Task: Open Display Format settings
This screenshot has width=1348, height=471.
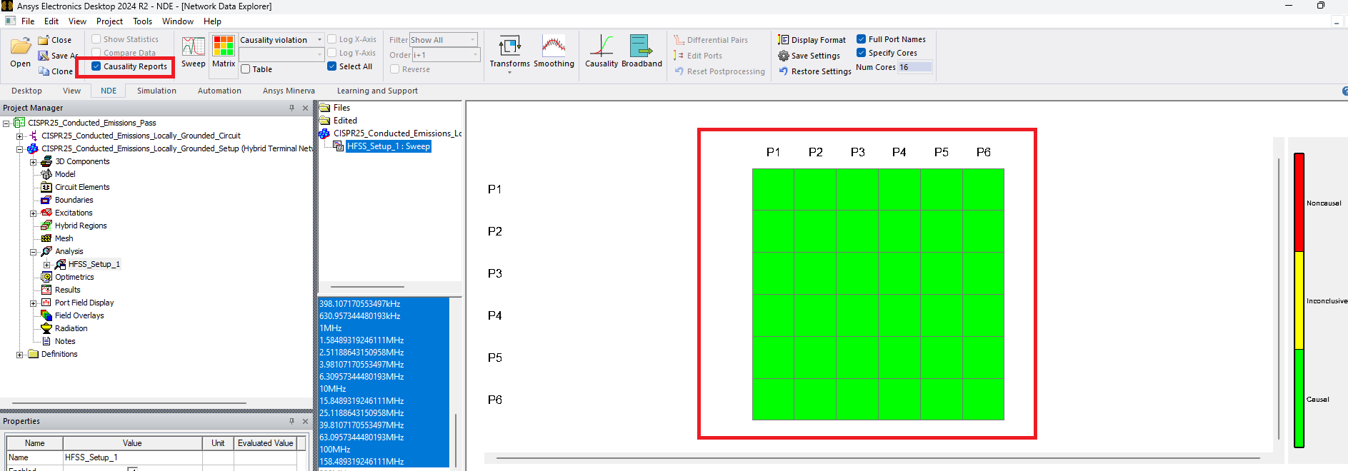Action: (x=812, y=40)
